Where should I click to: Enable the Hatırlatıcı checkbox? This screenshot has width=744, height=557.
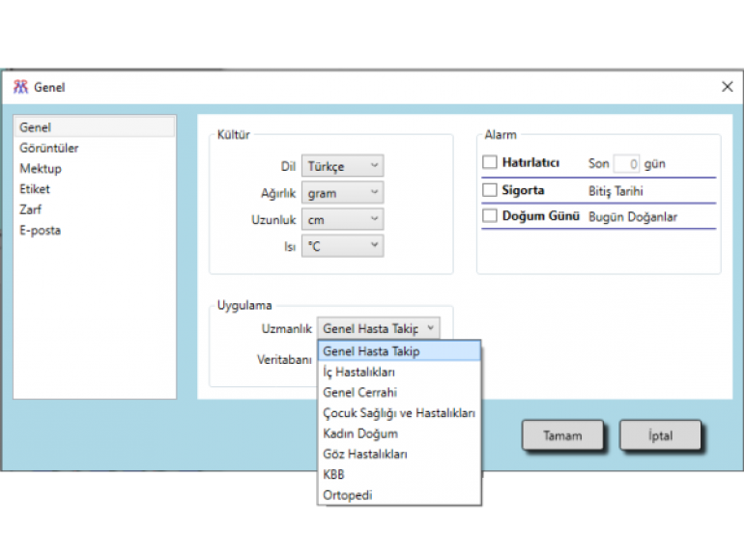(x=489, y=162)
